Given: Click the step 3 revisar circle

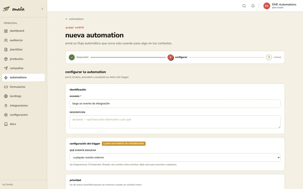Looking at the screenshot, I should coord(269,57).
